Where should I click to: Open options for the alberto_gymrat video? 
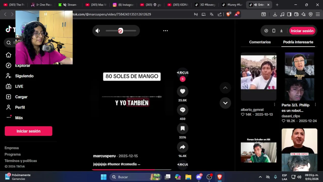pos(274,105)
